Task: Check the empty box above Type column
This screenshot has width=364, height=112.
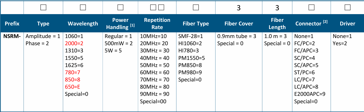Action: click(43, 7)
